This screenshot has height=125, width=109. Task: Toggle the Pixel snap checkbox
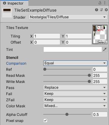point(45,120)
